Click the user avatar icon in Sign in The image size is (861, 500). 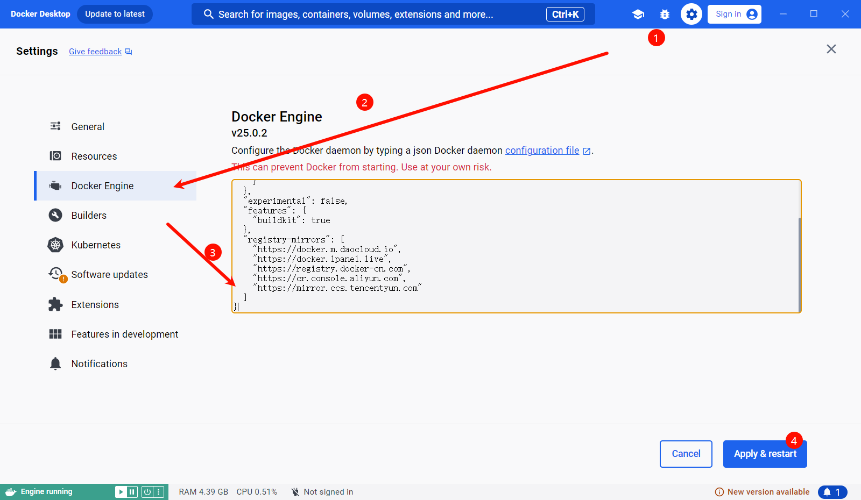point(752,14)
